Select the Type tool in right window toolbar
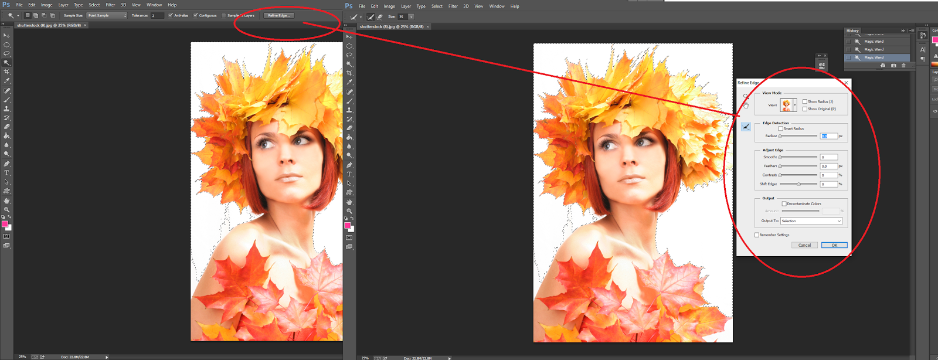938x360 pixels. tap(349, 174)
